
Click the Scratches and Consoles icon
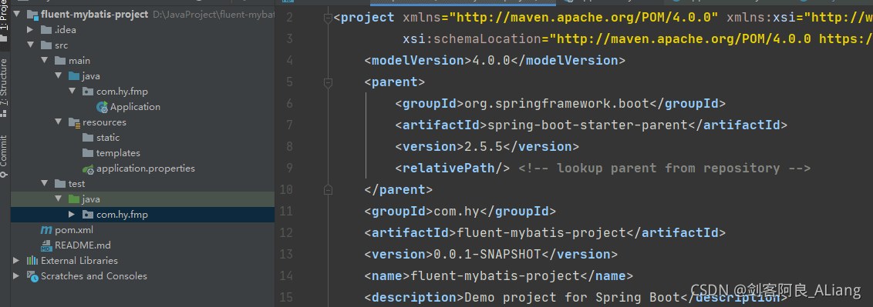[x=32, y=276]
